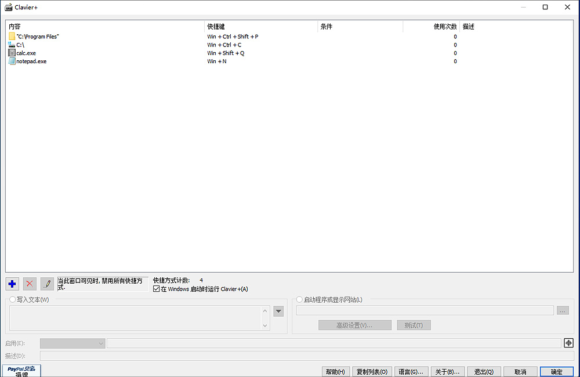Click the usage count 0 of notepad.exe
The height and width of the screenshot is (377, 580).
[455, 61]
